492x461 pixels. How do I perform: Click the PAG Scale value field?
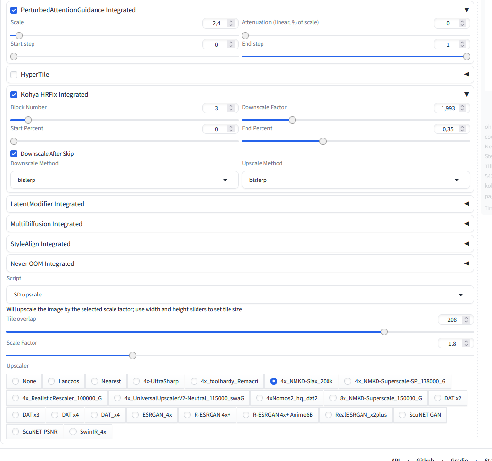tap(220, 23)
